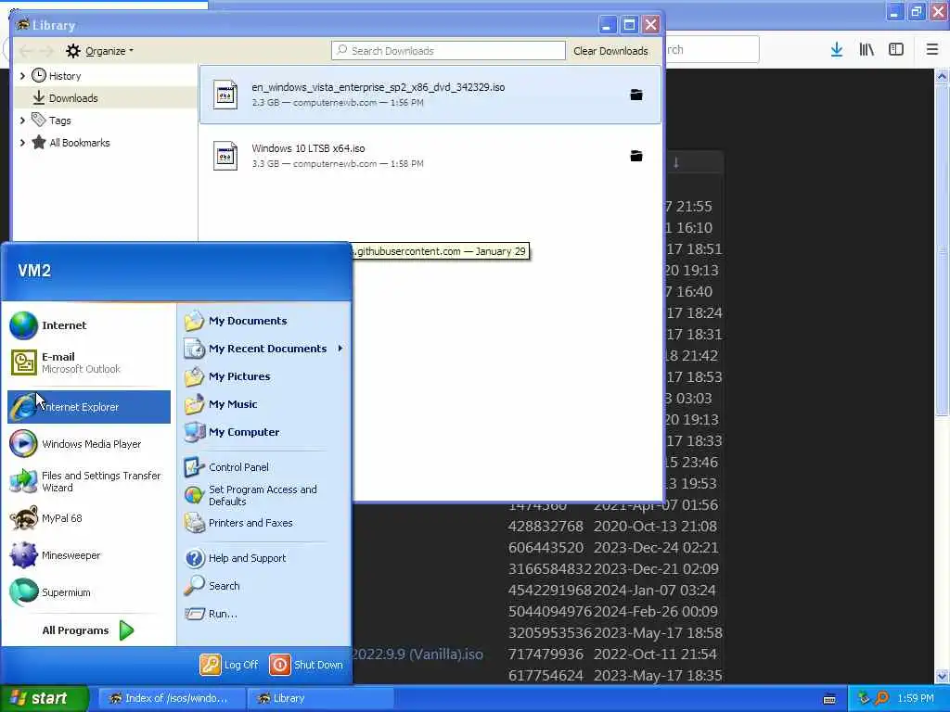
Task: Click scroll down arrow in browser
Action: (x=942, y=676)
